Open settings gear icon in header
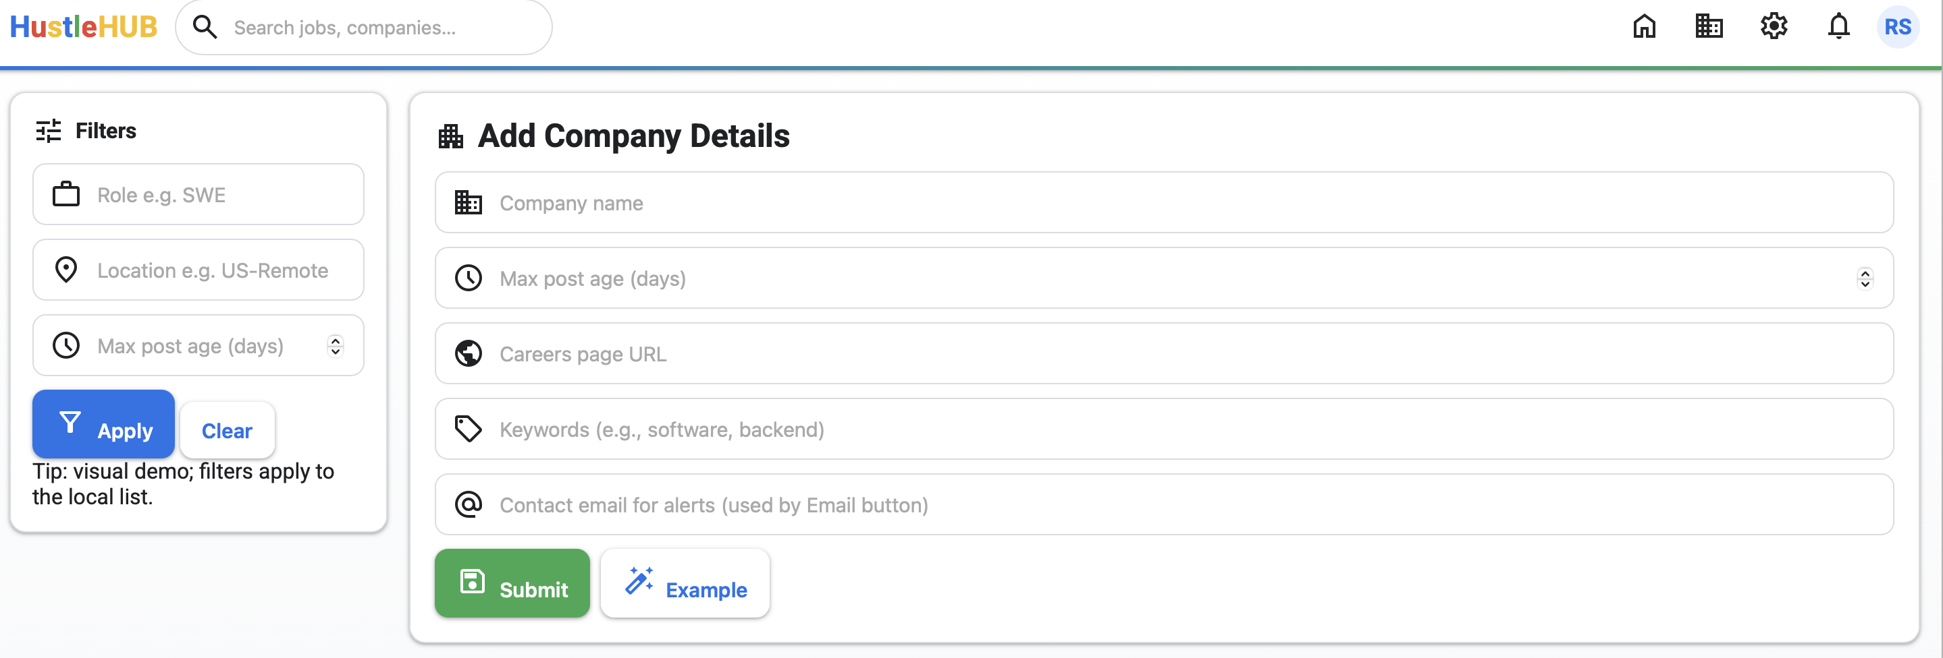Screen dimensions: 1943x658 click(1774, 27)
